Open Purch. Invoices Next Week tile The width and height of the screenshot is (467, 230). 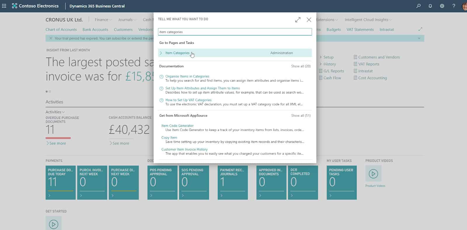[92, 183]
